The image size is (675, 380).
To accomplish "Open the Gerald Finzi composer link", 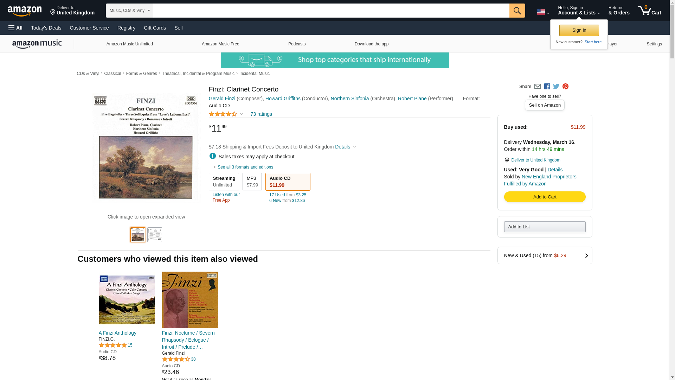I will [x=222, y=99].
